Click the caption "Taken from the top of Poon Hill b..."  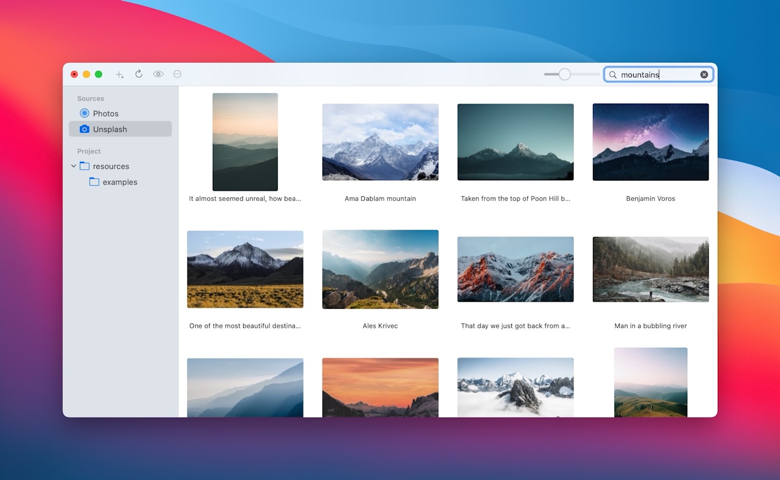coord(516,199)
